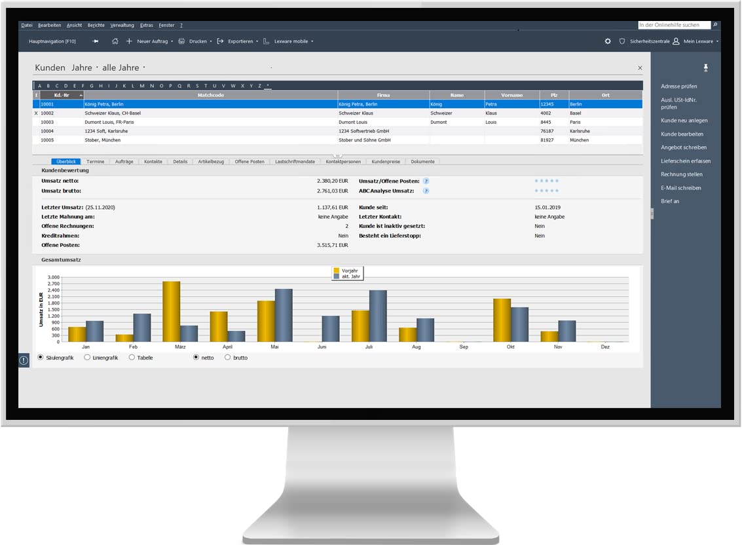This screenshot has width=742, height=545.
Task: Click Lieferschein erfassen
Action: coord(686,161)
